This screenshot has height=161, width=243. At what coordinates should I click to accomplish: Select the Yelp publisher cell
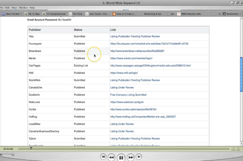(50, 36)
